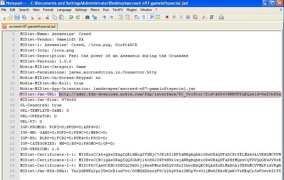Viewport: 284px width, 180px height.
Task: Open the user-defined language dialog icon
Action: coord(158,17)
